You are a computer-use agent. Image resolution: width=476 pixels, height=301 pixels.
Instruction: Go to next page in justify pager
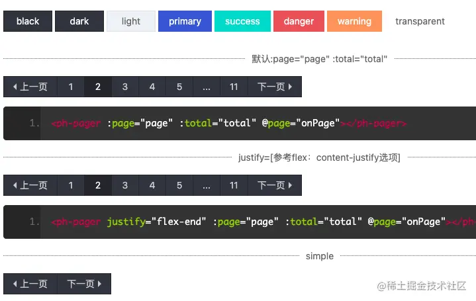[x=275, y=185]
